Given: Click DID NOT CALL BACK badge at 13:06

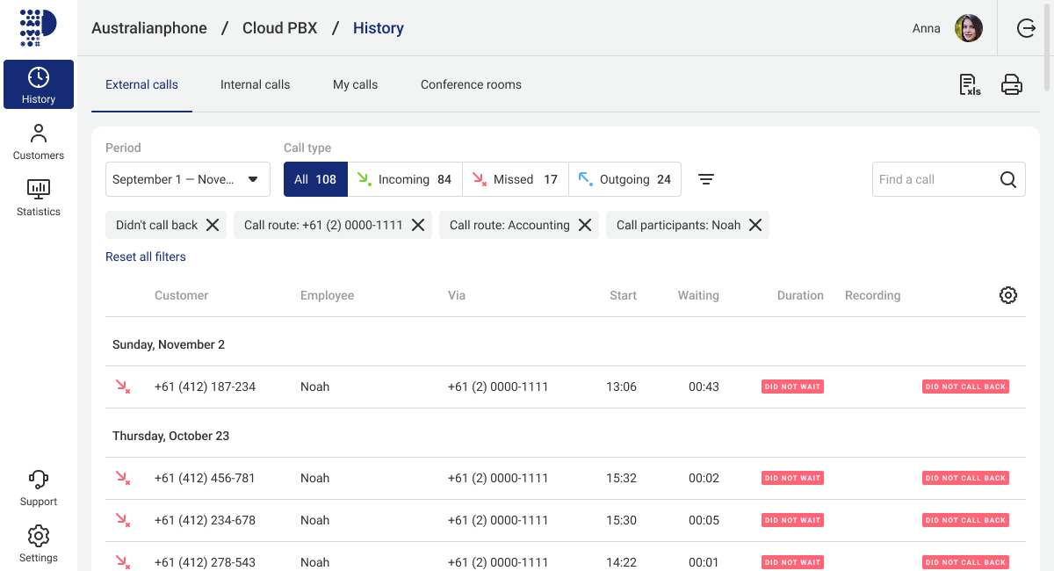Looking at the screenshot, I should click(965, 387).
